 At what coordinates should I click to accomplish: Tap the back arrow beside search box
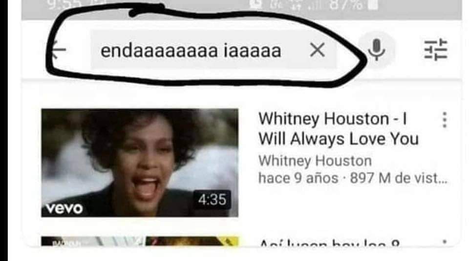click(x=59, y=50)
